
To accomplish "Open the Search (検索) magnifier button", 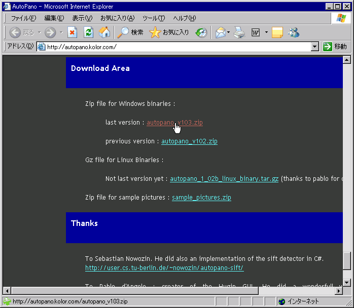I will pyautogui.click(x=130, y=32).
